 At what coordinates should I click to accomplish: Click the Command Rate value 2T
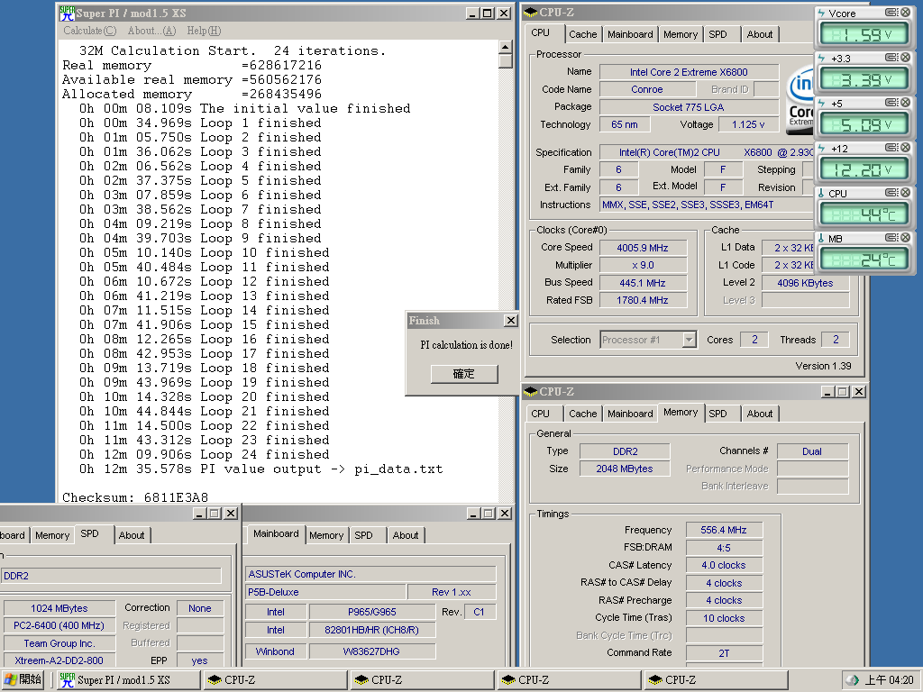(724, 653)
